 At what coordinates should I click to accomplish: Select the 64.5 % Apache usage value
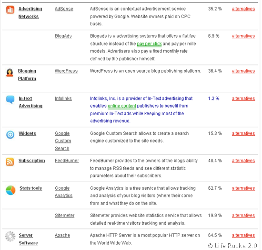(215, 235)
